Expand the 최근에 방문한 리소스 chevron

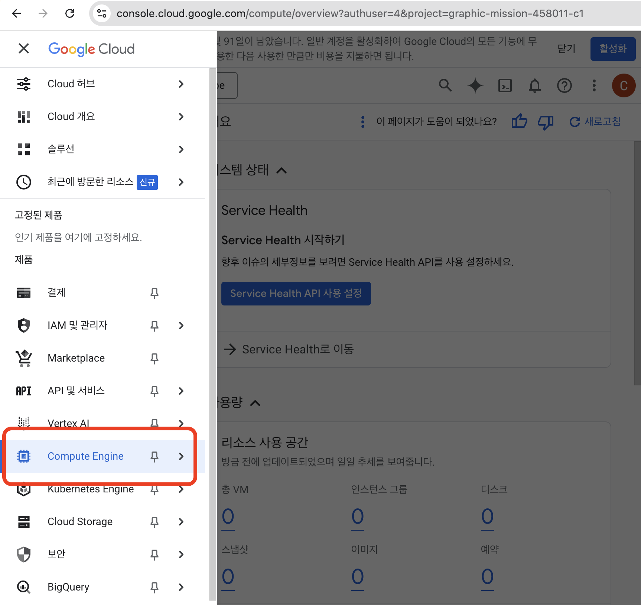point(181,182)
